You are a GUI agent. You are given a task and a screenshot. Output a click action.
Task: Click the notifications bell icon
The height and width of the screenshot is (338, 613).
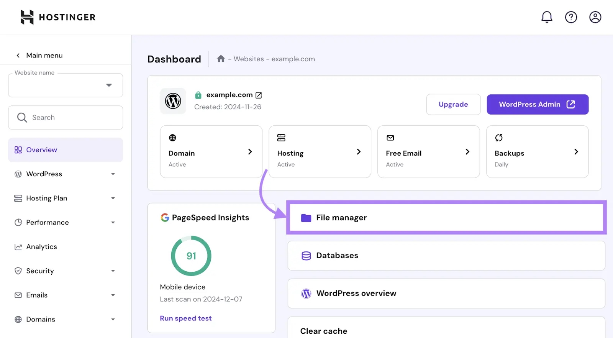[547, 17]
